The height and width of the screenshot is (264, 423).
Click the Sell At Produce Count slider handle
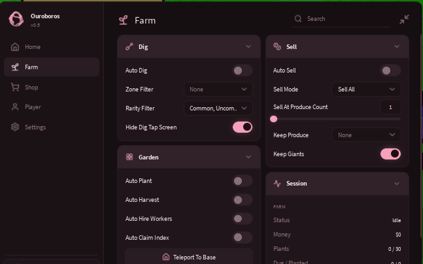tap(273, 119)
